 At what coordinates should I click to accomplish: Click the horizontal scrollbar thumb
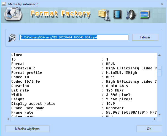(12, 119)
